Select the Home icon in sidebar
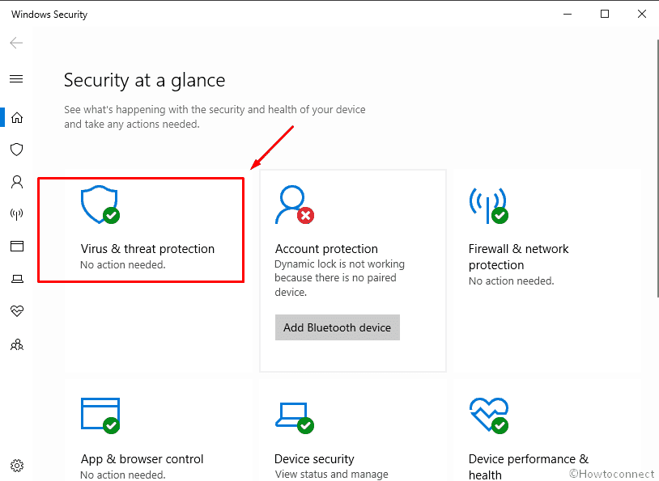The width and height of the screenshot is (659, 481). click(x=17, y=117)
